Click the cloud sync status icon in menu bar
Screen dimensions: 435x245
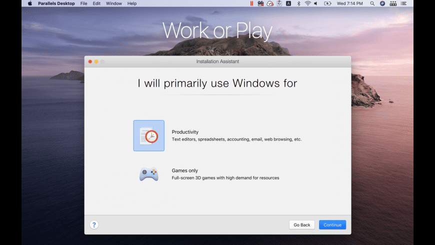270,3
